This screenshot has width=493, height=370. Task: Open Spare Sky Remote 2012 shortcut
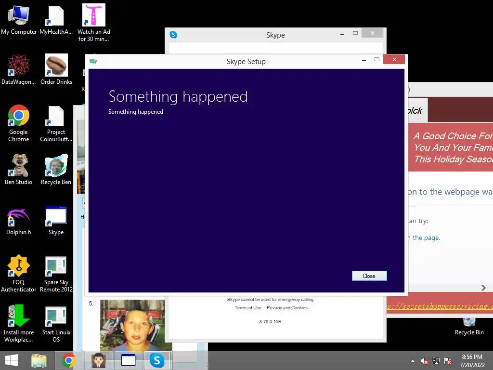coord(56,274)
